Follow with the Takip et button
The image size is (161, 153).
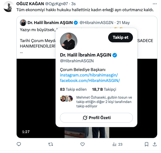tap(120, 37)
